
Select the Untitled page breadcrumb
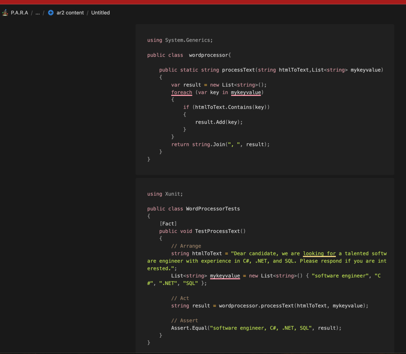[x=100, y=13]
